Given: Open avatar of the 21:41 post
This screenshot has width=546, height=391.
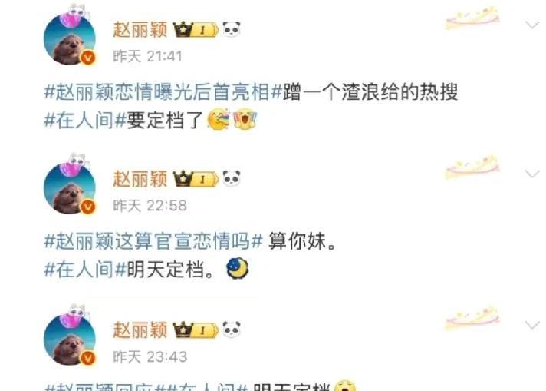Looking at the screenshot, I should (x=70, y=39).
